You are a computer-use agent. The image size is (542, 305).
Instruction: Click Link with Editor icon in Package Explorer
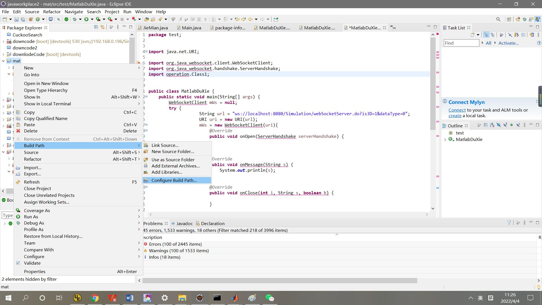point(102,27)
